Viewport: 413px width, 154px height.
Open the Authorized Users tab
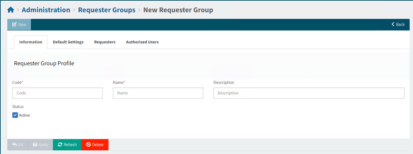[142, 42]
